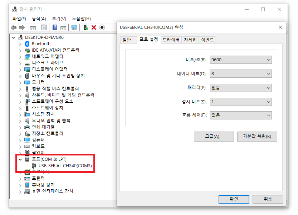Open the 정지 비트 dropdown

(241, 102)
